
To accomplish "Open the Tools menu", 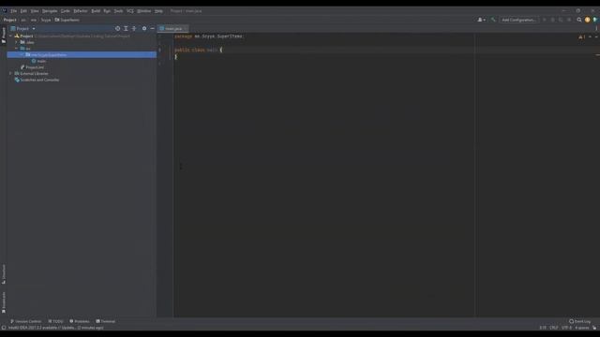I will [x=119, y=11].
